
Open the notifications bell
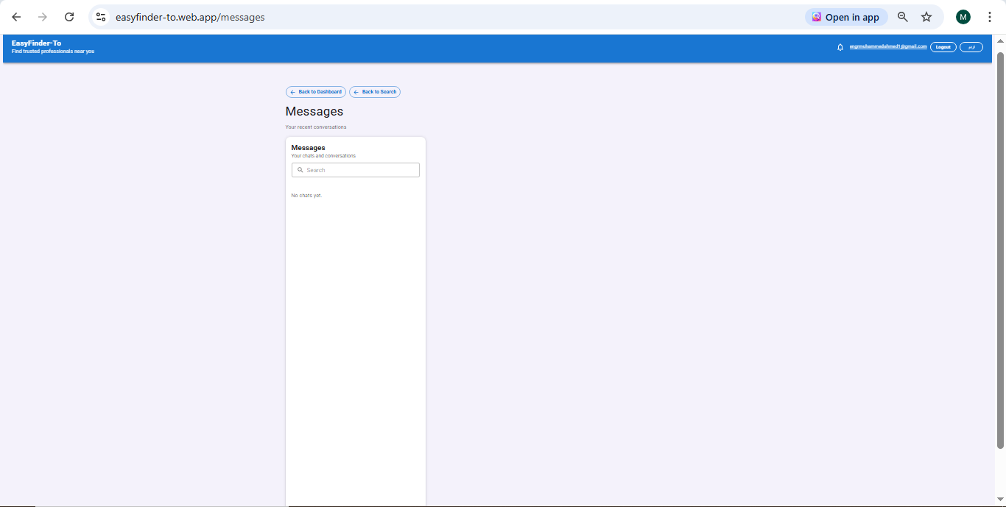pyautogui.click(x=840, y=47)
